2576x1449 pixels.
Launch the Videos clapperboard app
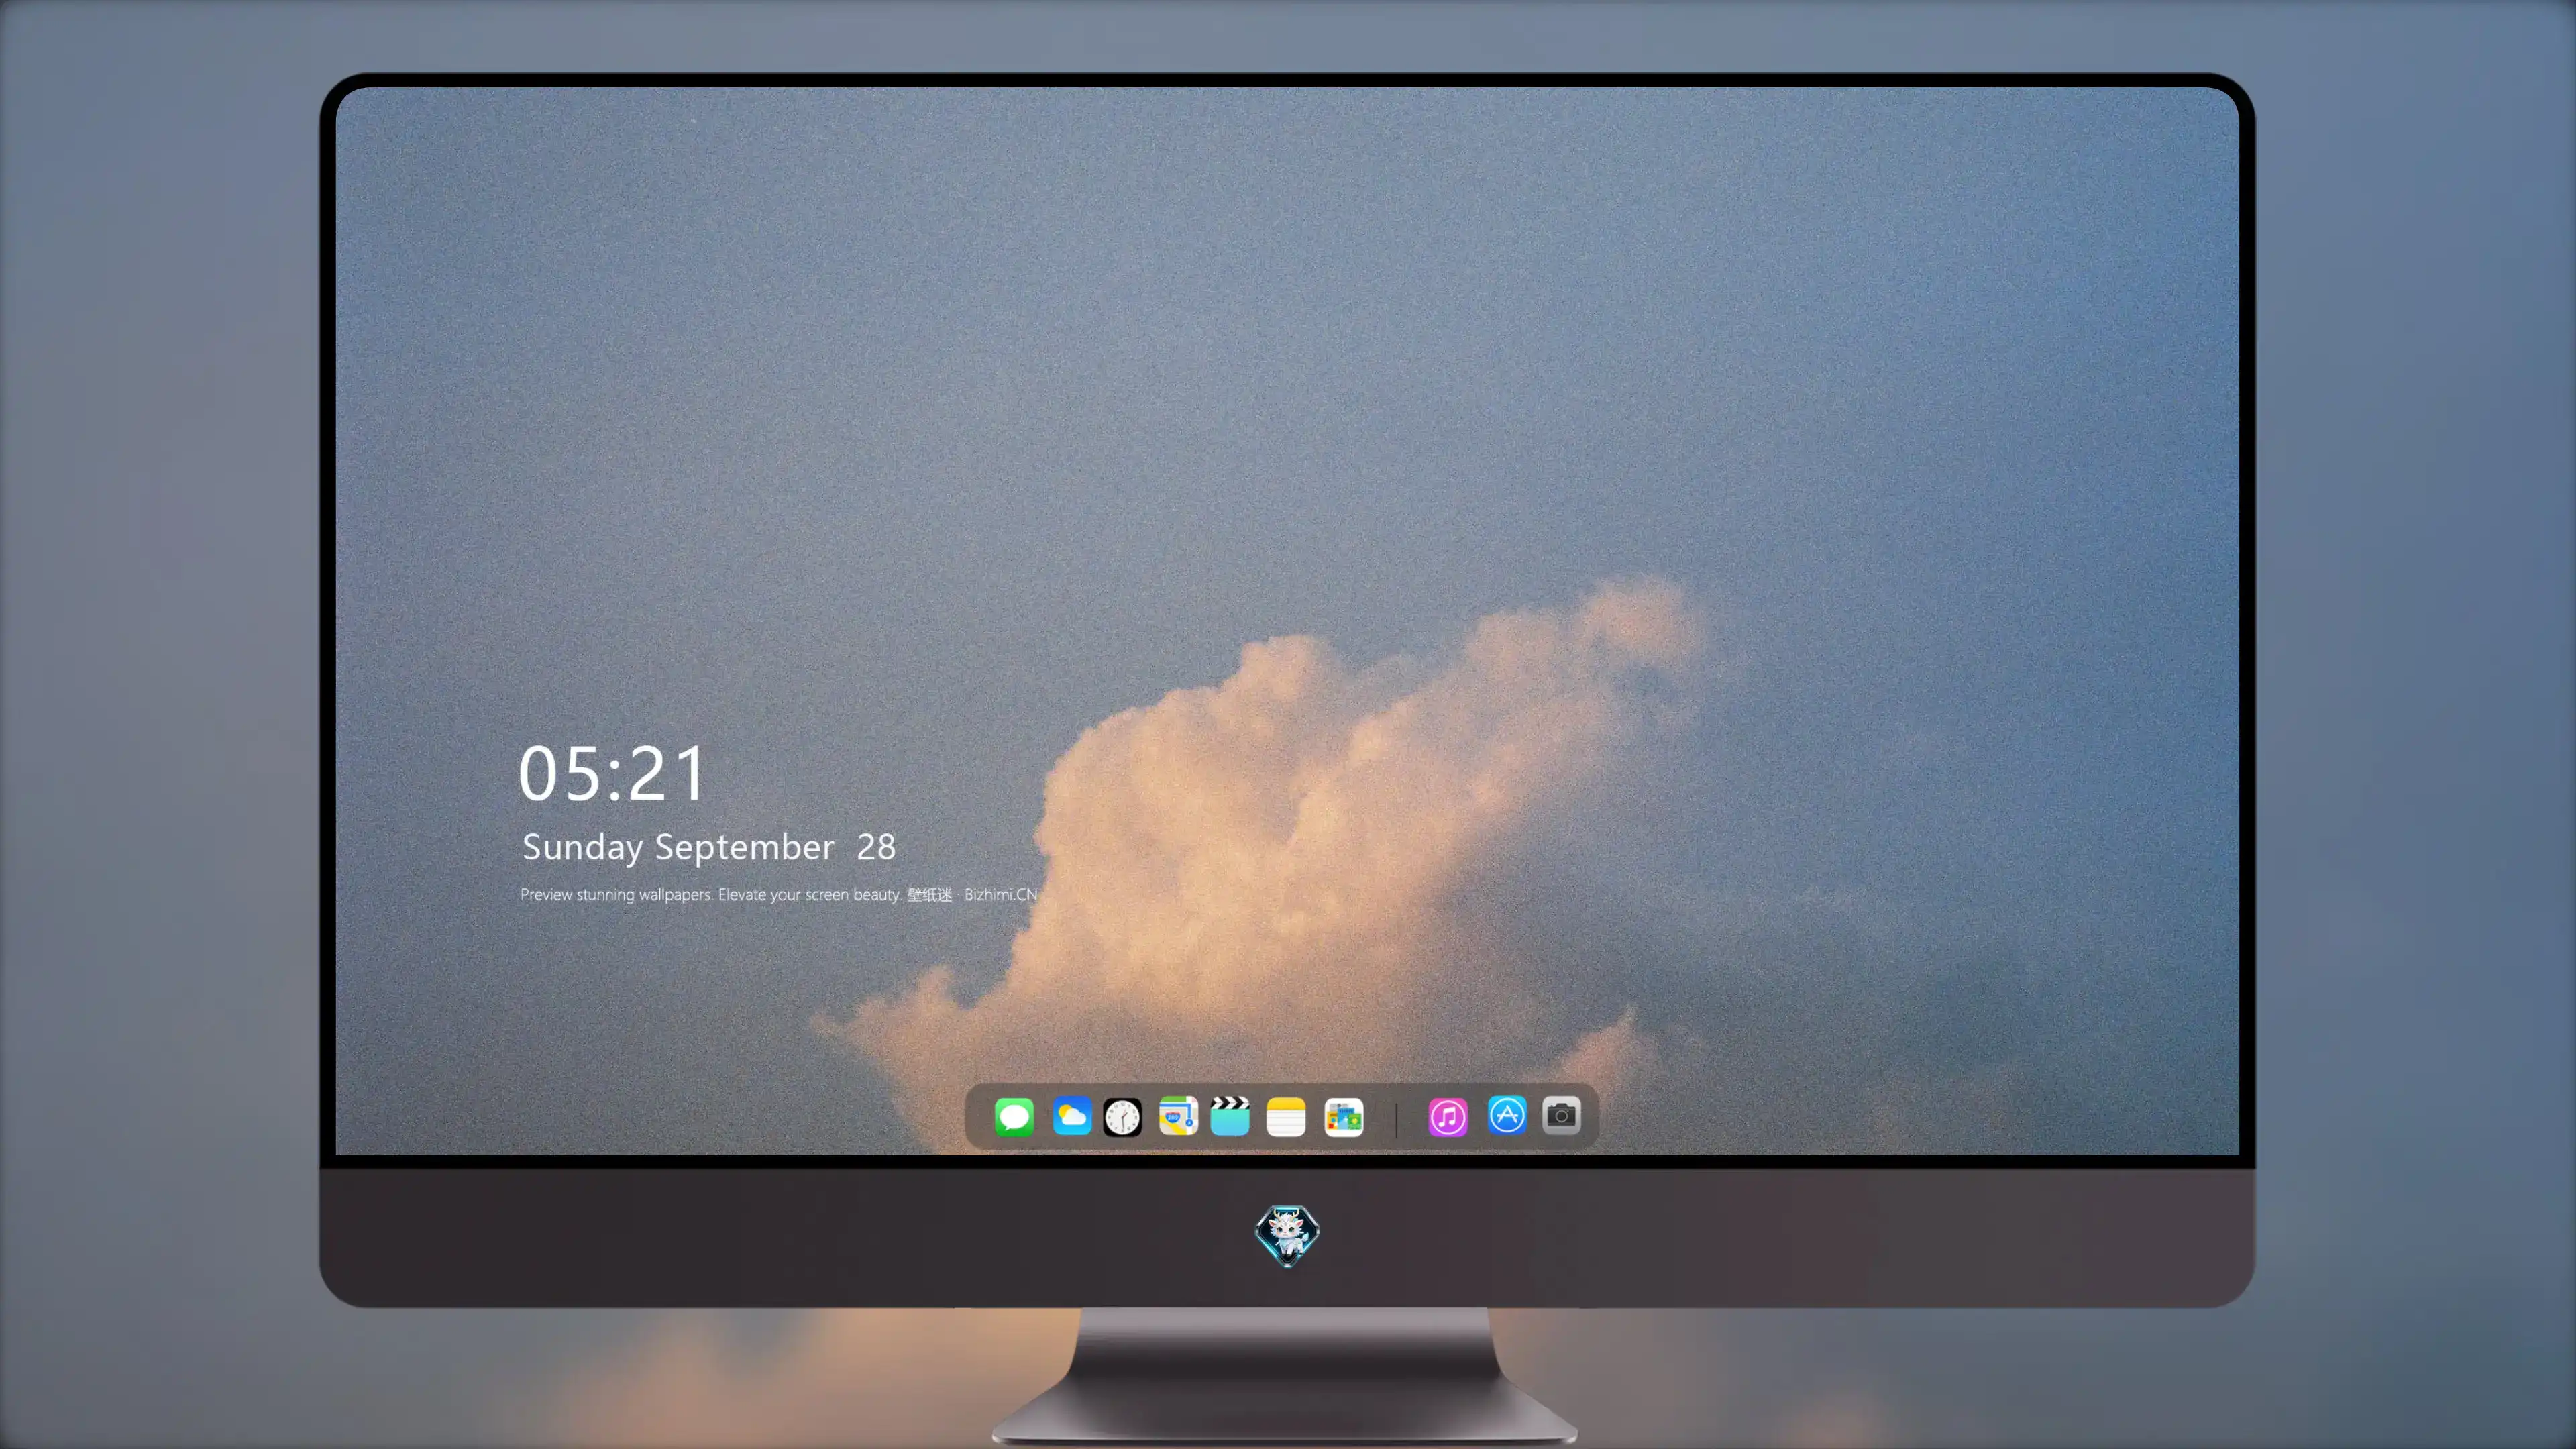(x=1230, y=1116)
